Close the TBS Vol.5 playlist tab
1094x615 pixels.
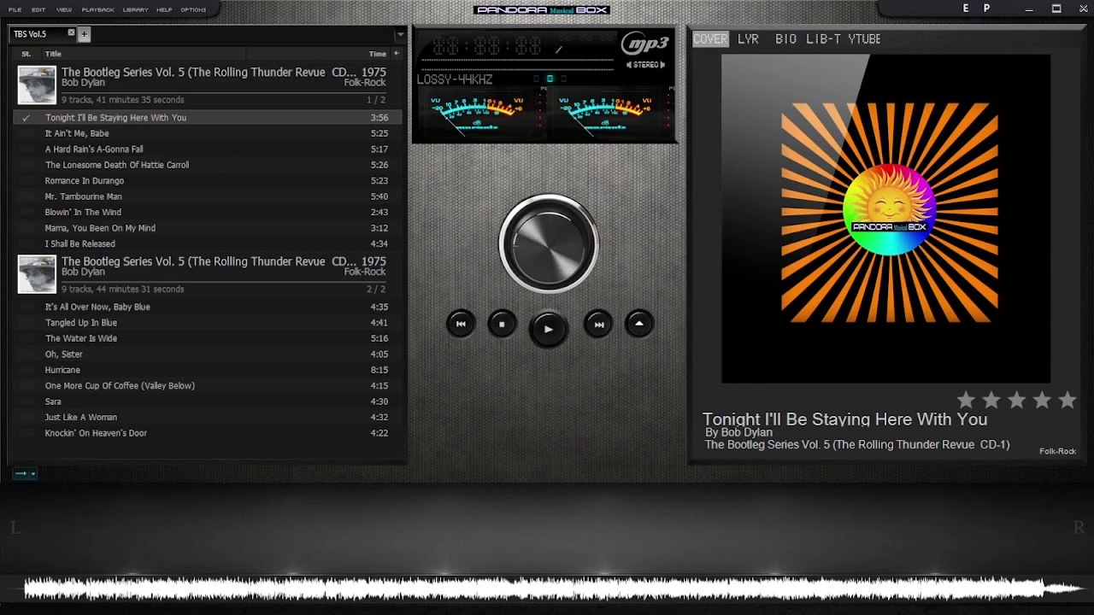click(71, 33)
